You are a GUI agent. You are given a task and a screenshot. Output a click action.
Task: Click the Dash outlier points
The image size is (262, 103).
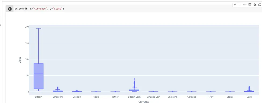click(x=249, y=88)
